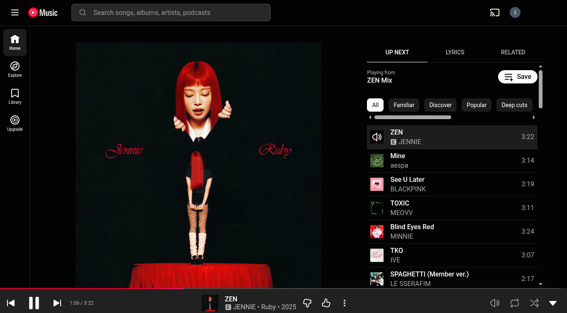This screenshot has width=567, height=313.
Task: Go to YouTube Music logo home
Action: [x=43, y=12]
